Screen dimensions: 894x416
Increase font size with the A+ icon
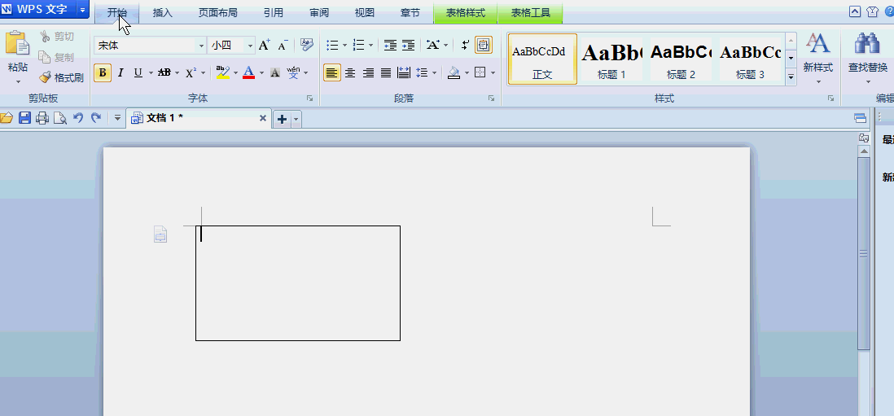[x=264, y=45]
